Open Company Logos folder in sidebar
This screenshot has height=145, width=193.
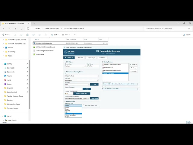pos(12,108)
